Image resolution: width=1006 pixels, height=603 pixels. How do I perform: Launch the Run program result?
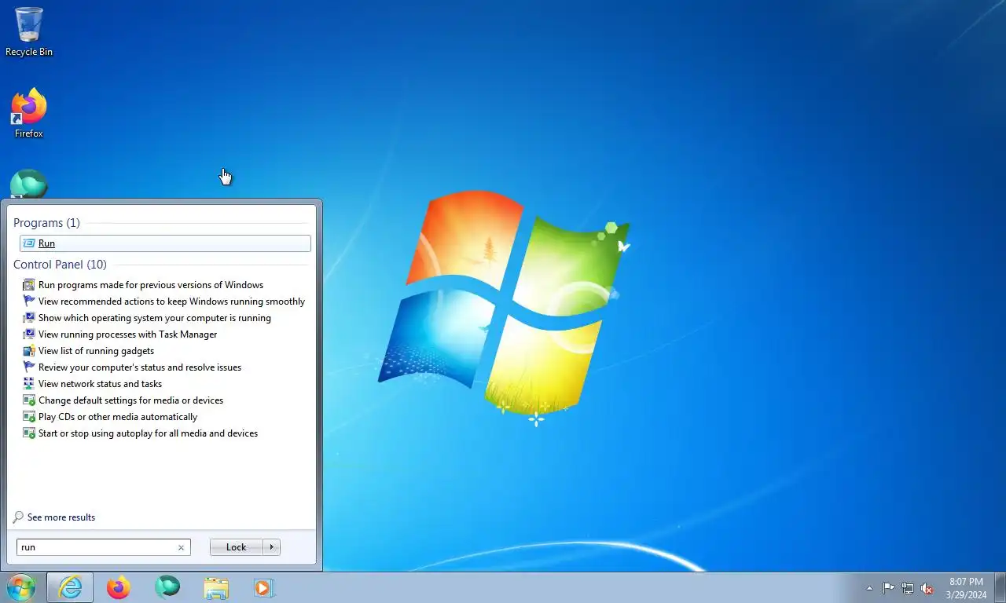click(165, 243)
